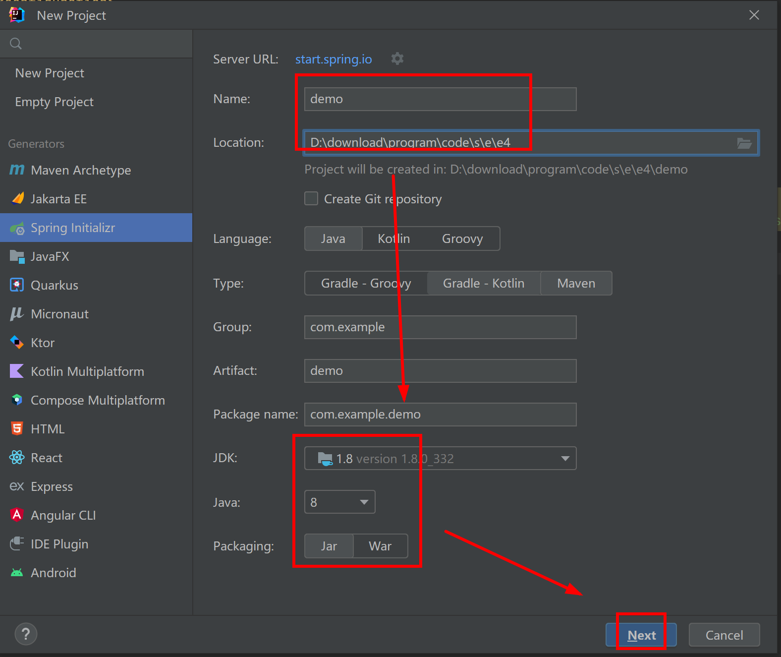Choose Gradle - Kotlin build type
Image resolution: width=781 pixels, height=657 pixels.
pyautogui.click(x=484, y=283)
